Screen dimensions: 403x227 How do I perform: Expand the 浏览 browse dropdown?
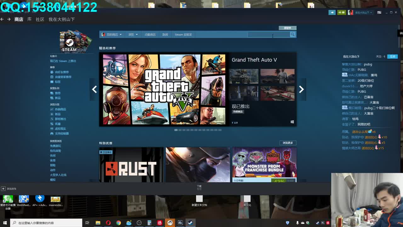133,34
